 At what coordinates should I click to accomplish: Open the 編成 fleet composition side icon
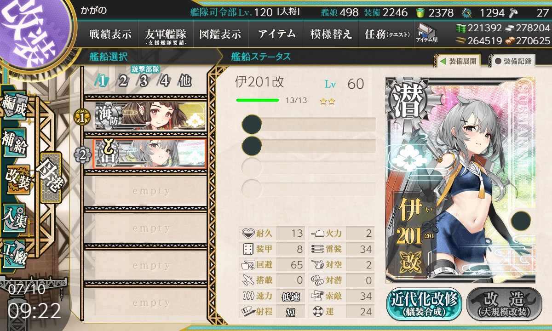pyautogui.click(x=13, y=105)
